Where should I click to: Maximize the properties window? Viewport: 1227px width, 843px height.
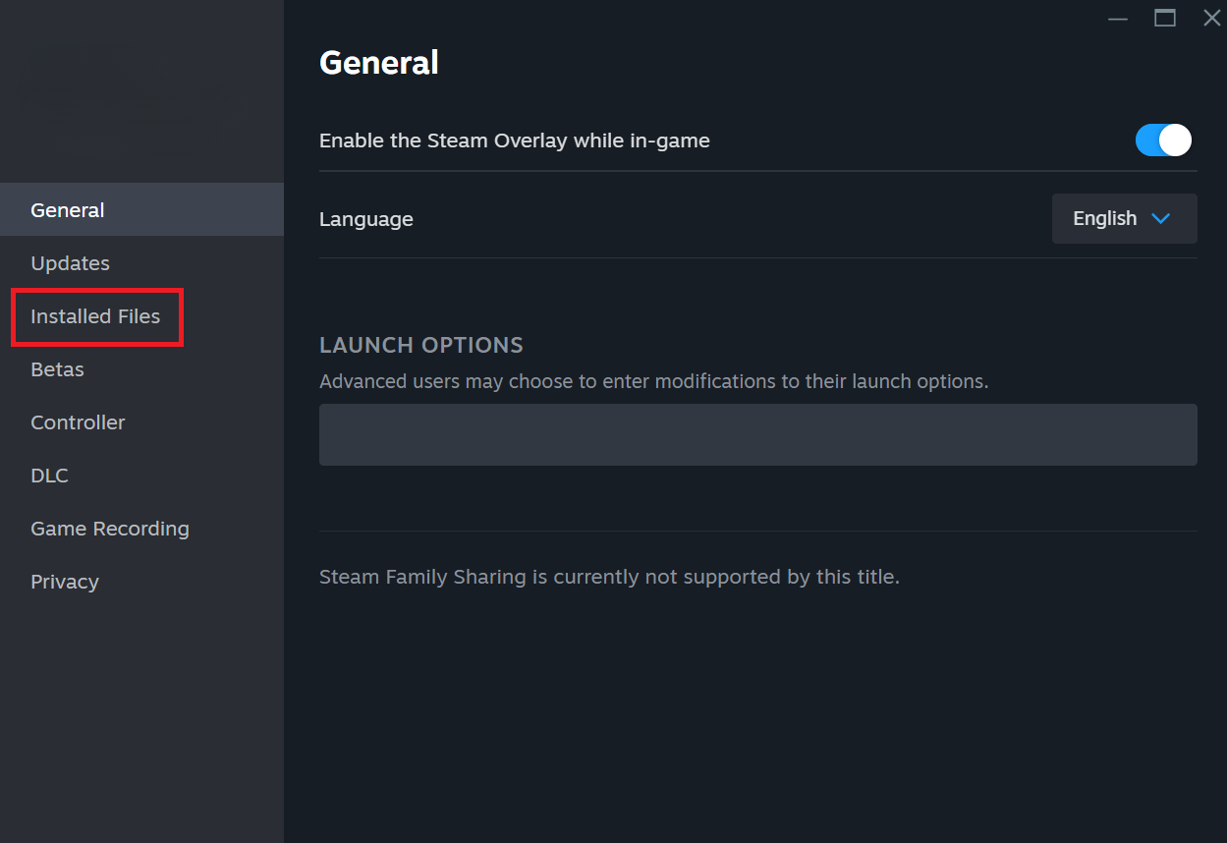(x=1165, y=18)
